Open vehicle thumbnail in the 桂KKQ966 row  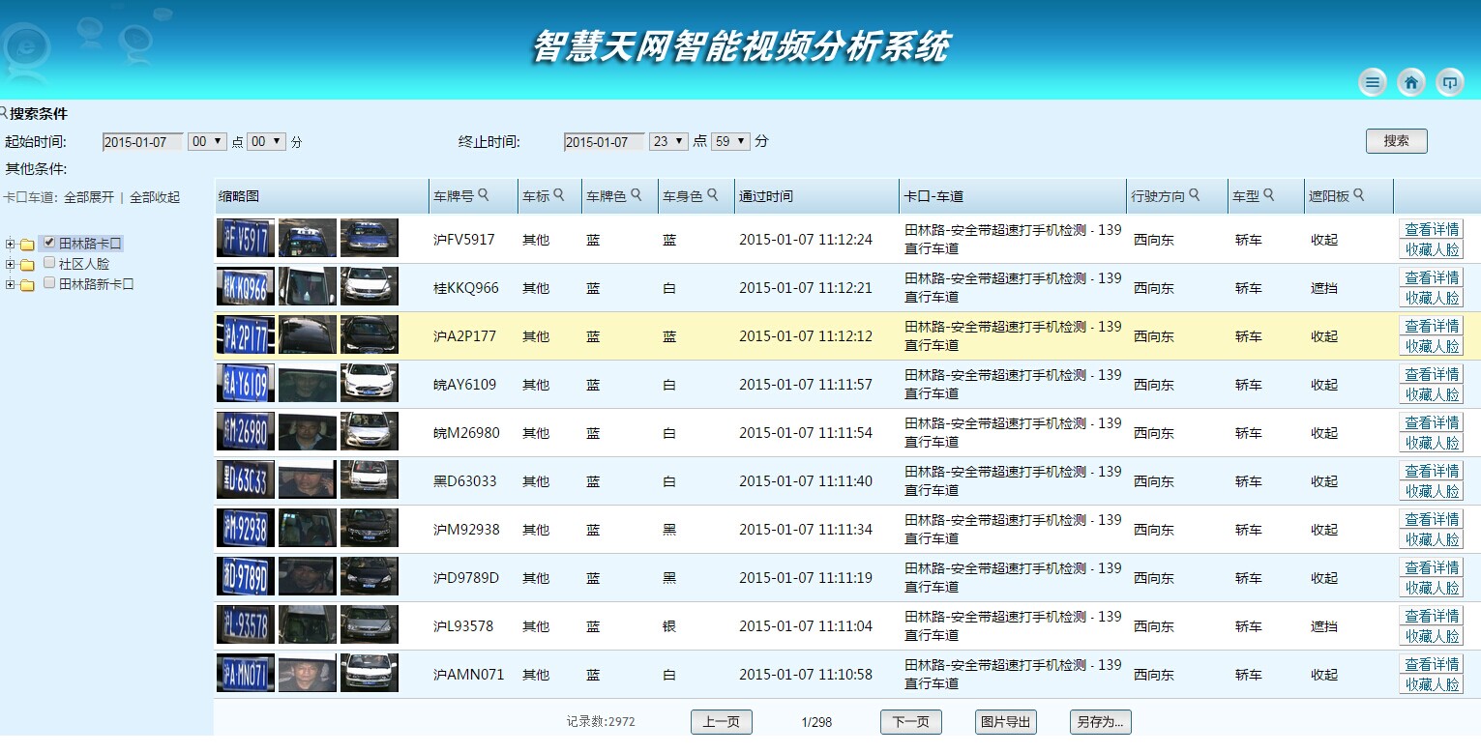point(370,286)
